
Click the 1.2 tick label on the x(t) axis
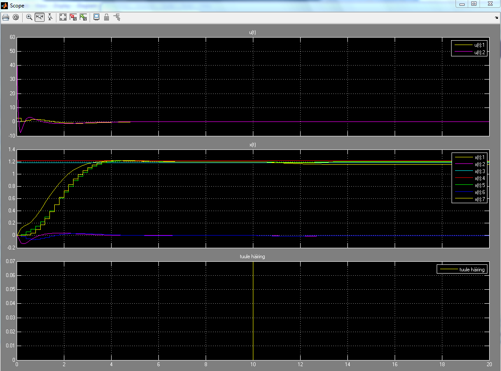11,162
